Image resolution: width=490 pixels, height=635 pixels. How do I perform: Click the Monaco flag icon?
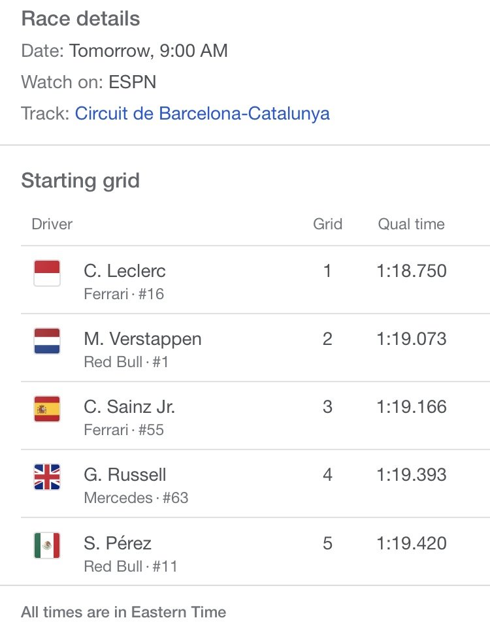coord(47,273)
